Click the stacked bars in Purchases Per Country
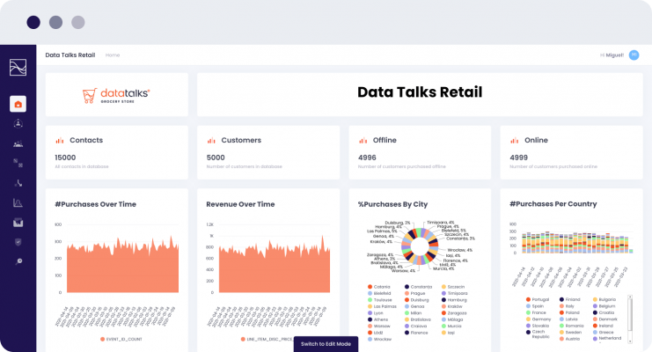 576,244
